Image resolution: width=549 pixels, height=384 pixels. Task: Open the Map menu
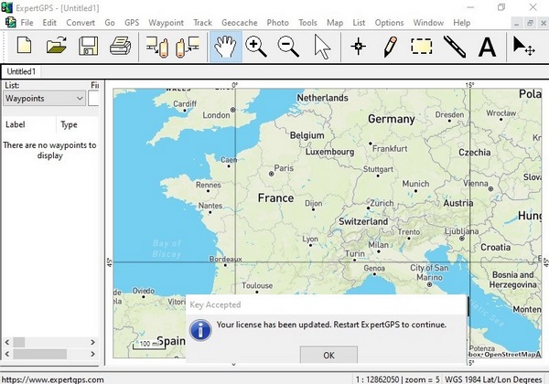pos(335,23)
